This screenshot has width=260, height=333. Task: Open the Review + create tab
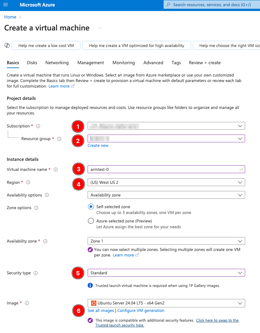coord(205,63)
